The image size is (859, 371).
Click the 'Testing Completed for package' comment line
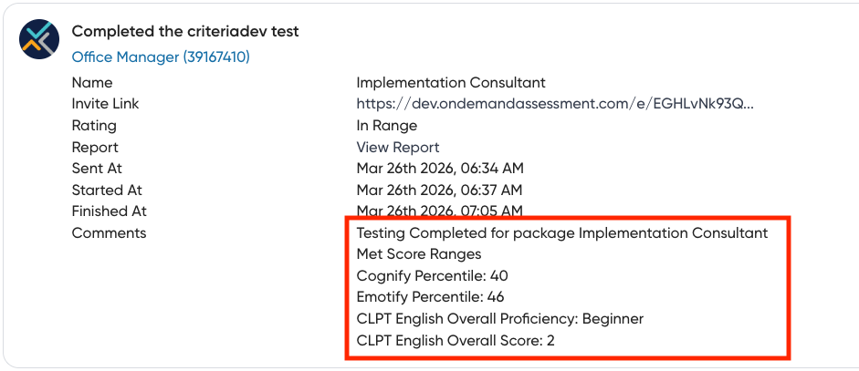562,233
